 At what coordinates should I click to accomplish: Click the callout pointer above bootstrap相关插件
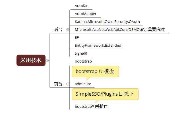tap(97, 101)
